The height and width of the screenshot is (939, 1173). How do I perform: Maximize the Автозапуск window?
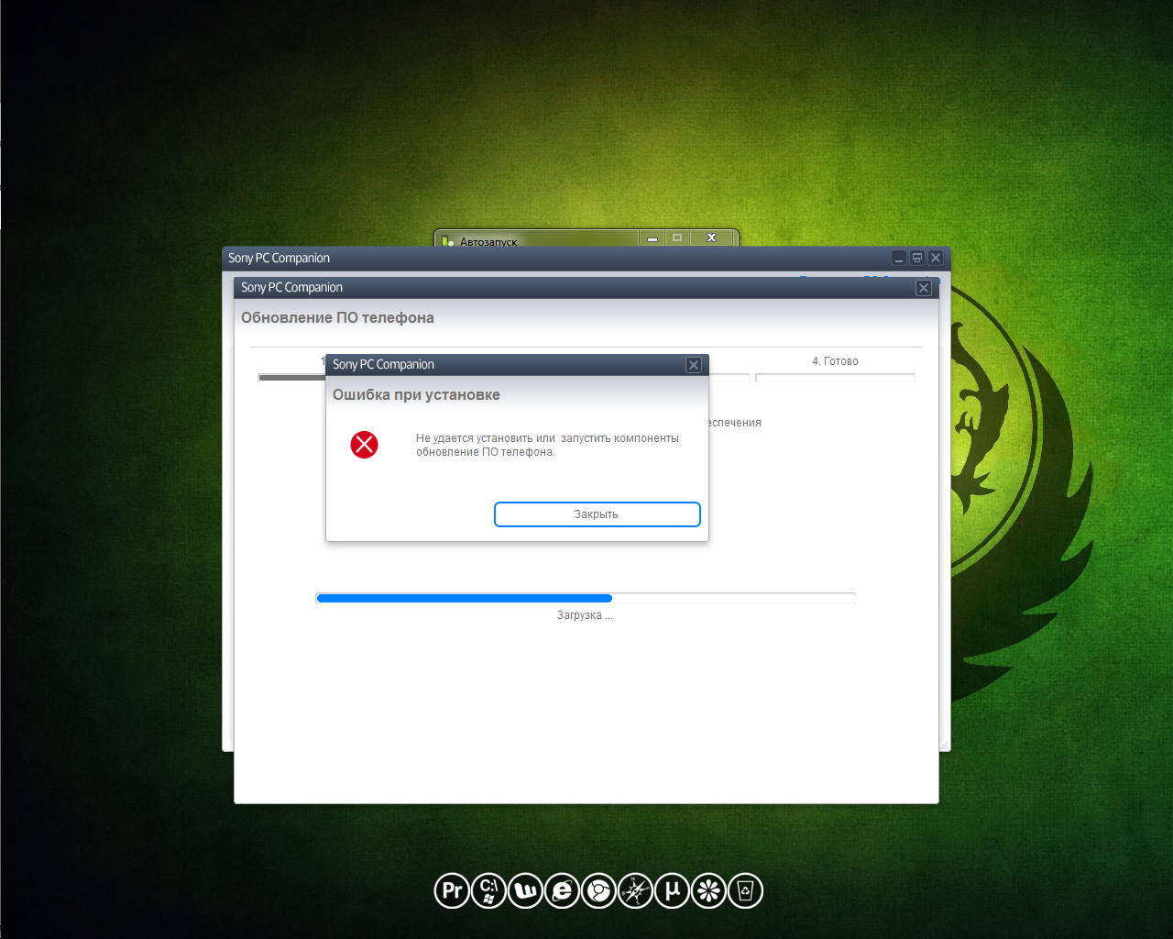tap(677, 238)
